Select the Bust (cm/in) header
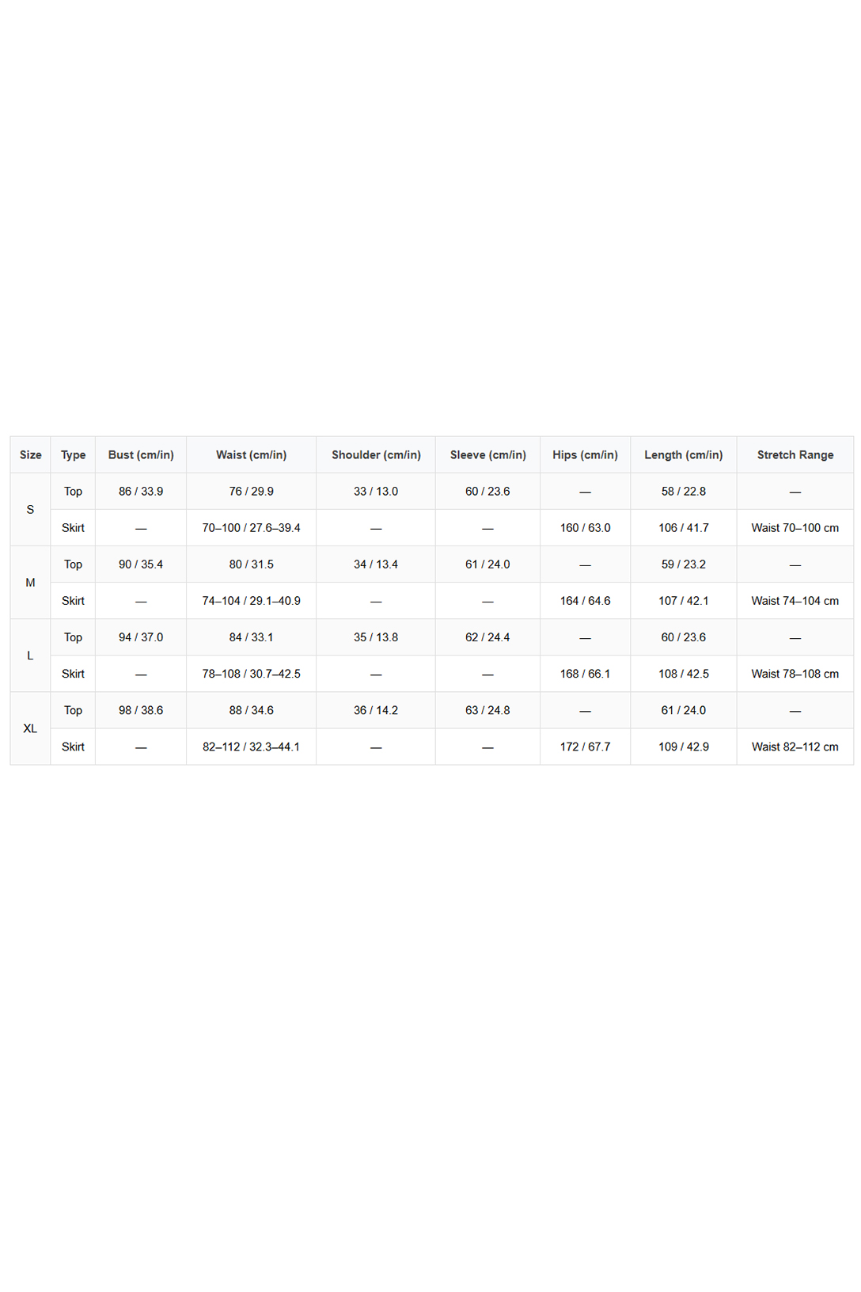The width and height of the screenshot is (861, 1292). [x=141, y=455]
